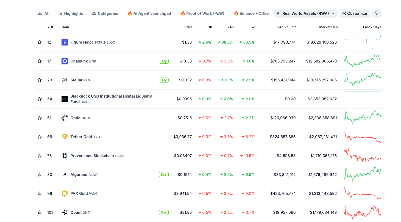
Task: Click Buy button for Stellar
Action: [x=163, y=80]
